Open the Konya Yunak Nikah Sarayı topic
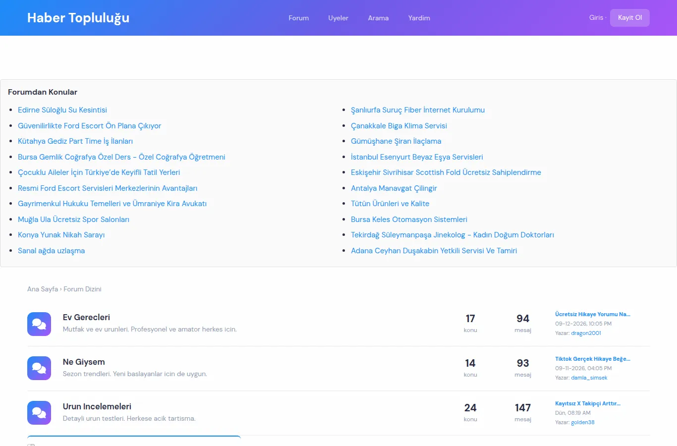This screenshot has height=446, width=677. click(61, 235)
